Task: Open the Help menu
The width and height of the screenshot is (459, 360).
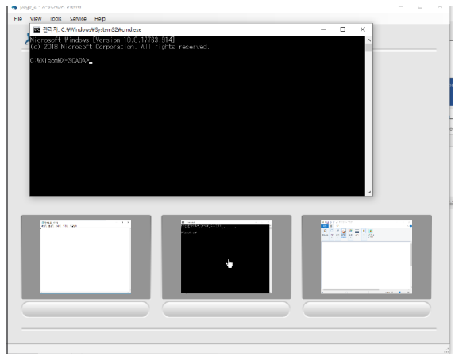Action: coord(100,19)
